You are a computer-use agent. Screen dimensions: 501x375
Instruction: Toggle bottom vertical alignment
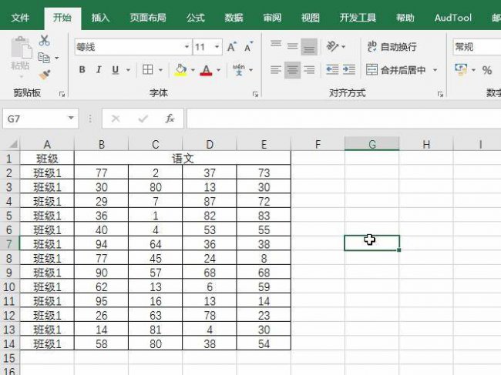tap(309, 47)
